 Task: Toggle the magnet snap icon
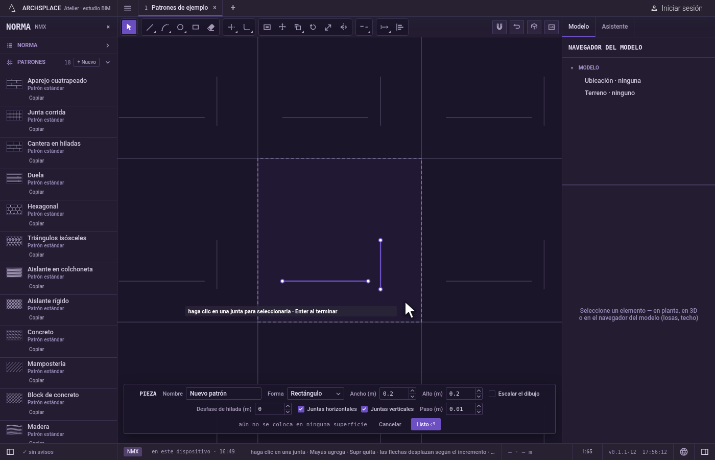click(x=499, y=27)
